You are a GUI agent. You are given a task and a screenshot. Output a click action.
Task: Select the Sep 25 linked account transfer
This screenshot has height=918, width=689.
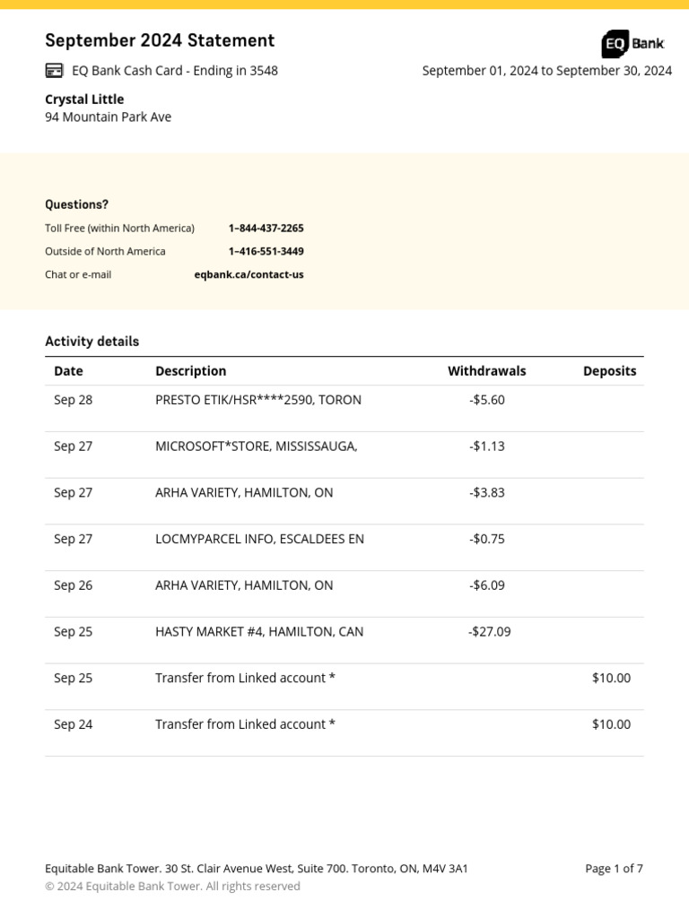[x=245, y=679]
